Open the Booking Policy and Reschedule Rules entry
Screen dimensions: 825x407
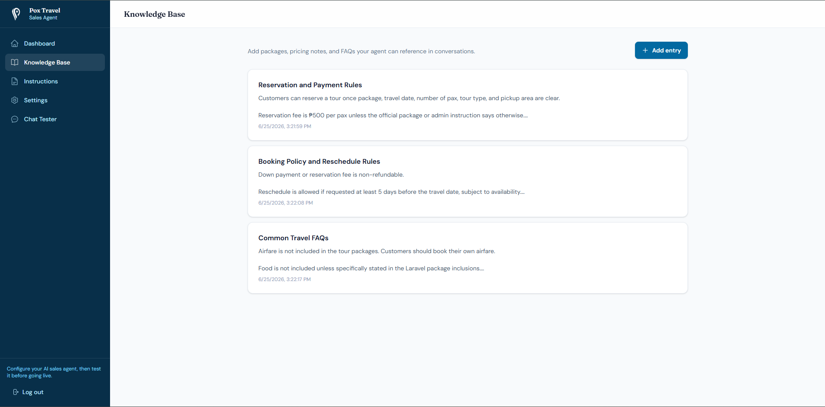tap(468, 181)
